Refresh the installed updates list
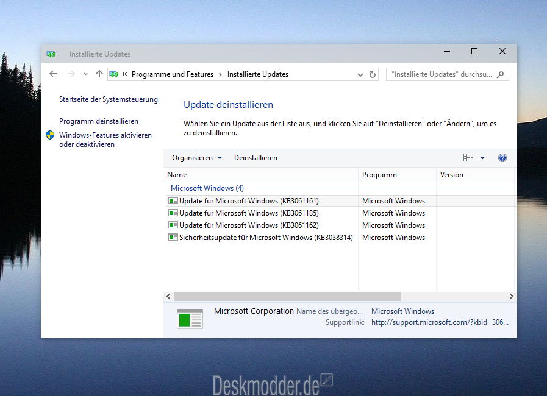Viewport: 547px width, 396px height. point(373,74)
